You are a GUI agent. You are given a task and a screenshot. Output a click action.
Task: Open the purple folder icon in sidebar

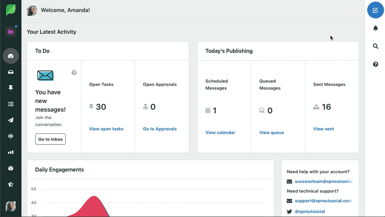(10, 31)
